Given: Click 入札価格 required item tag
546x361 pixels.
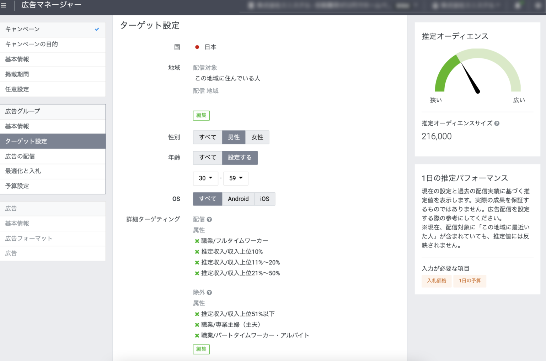Looking at the screenshot, I should [437, 281].
